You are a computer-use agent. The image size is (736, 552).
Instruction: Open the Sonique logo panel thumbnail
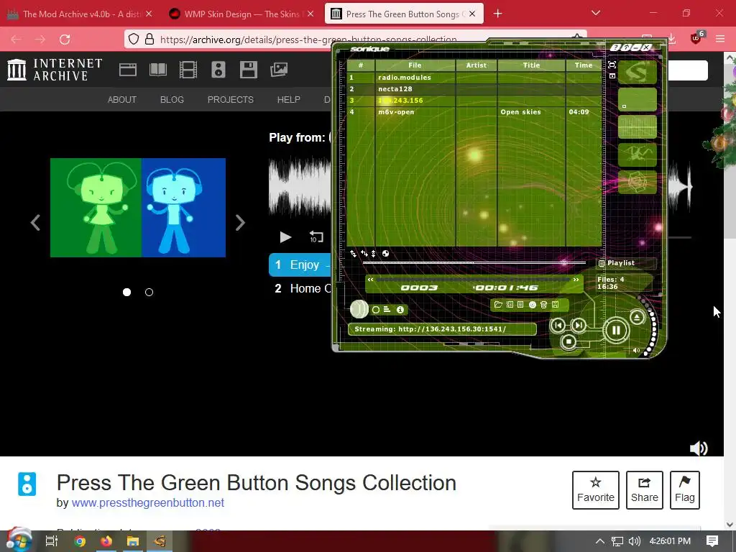click(x=638, y=72)
